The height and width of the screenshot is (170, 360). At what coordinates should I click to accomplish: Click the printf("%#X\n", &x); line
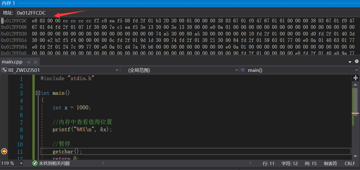click(82, 129)
